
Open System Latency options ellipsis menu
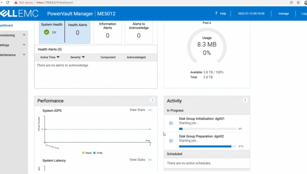150,160
